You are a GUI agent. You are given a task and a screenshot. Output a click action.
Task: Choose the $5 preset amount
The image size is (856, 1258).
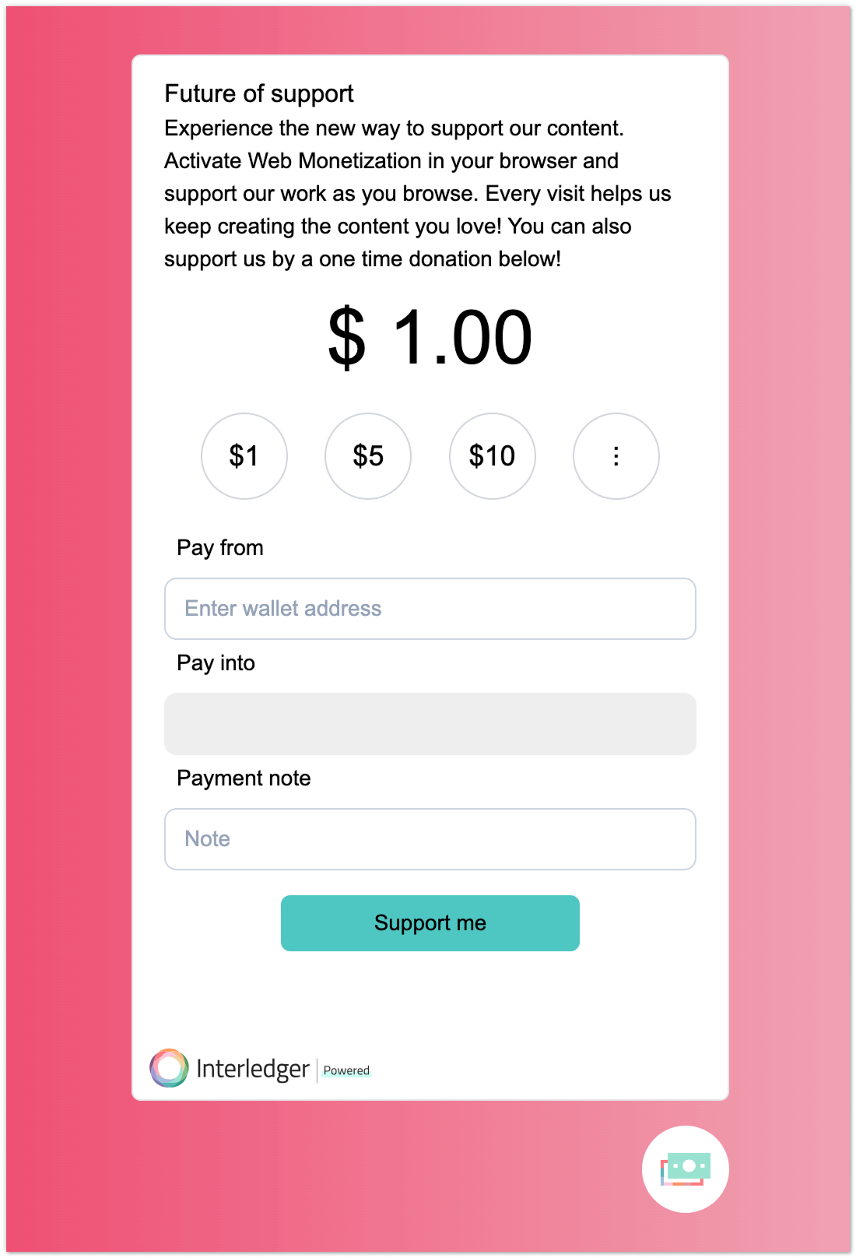point(367,456)
